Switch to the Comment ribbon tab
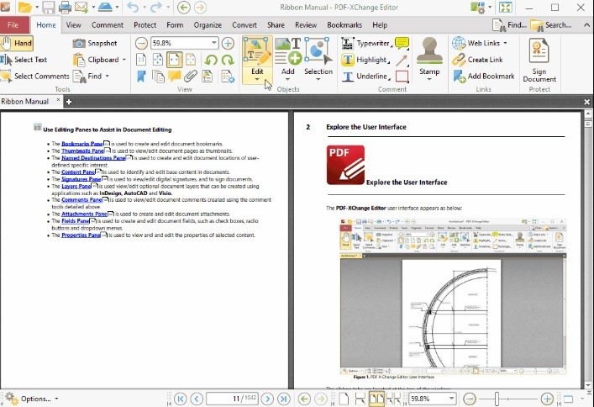The height and width of the screenshot is (407, 594). click(x=108, y=25)
